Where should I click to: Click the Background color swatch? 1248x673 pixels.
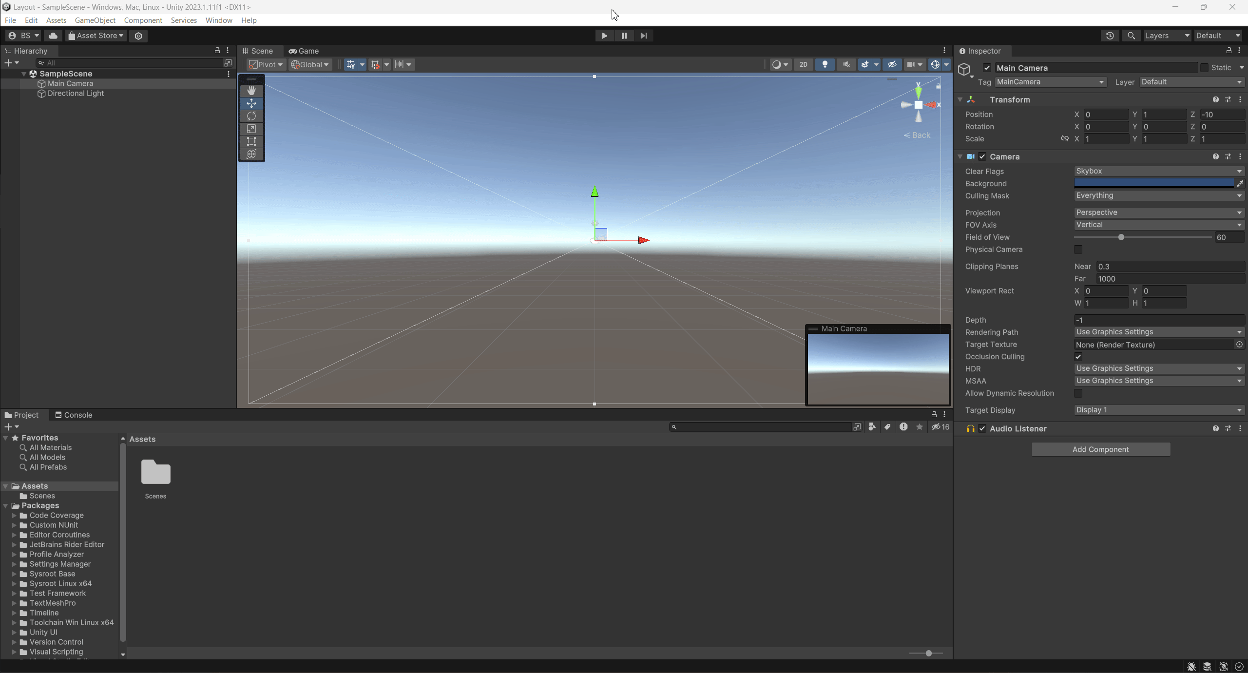[x=1153, y=183]
